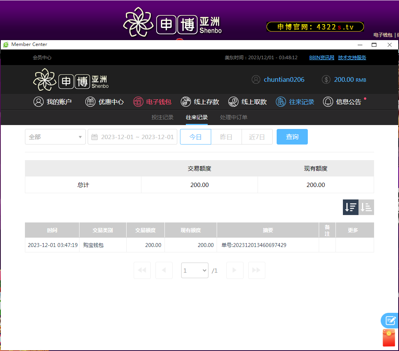Open the BBIN资讯网 link
The width and height of the screenshot is (399, 351).
point(321,57)
